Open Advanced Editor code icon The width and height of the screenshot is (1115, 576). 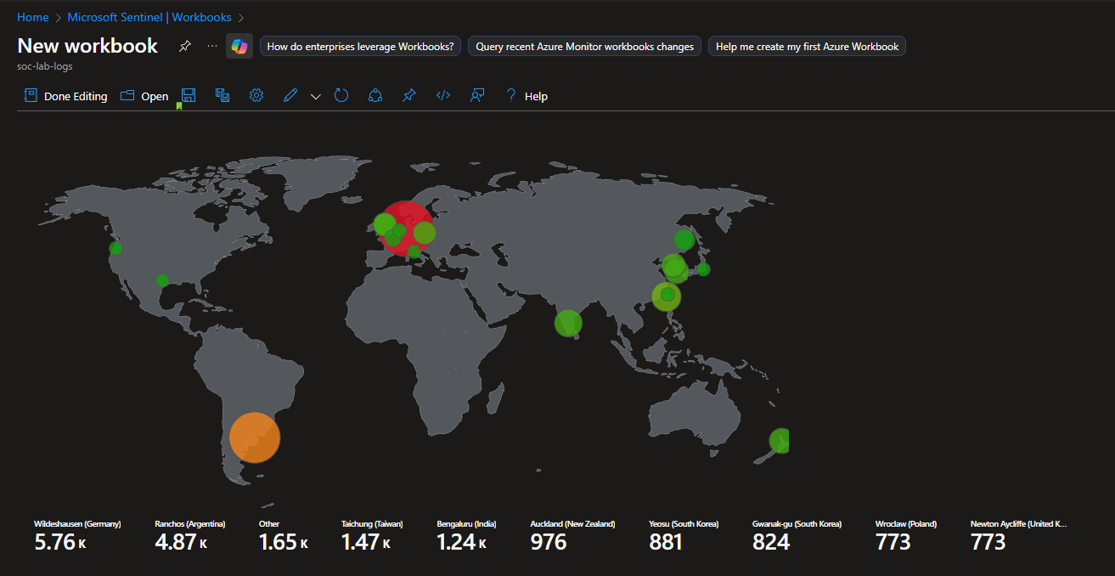[442, 96]
